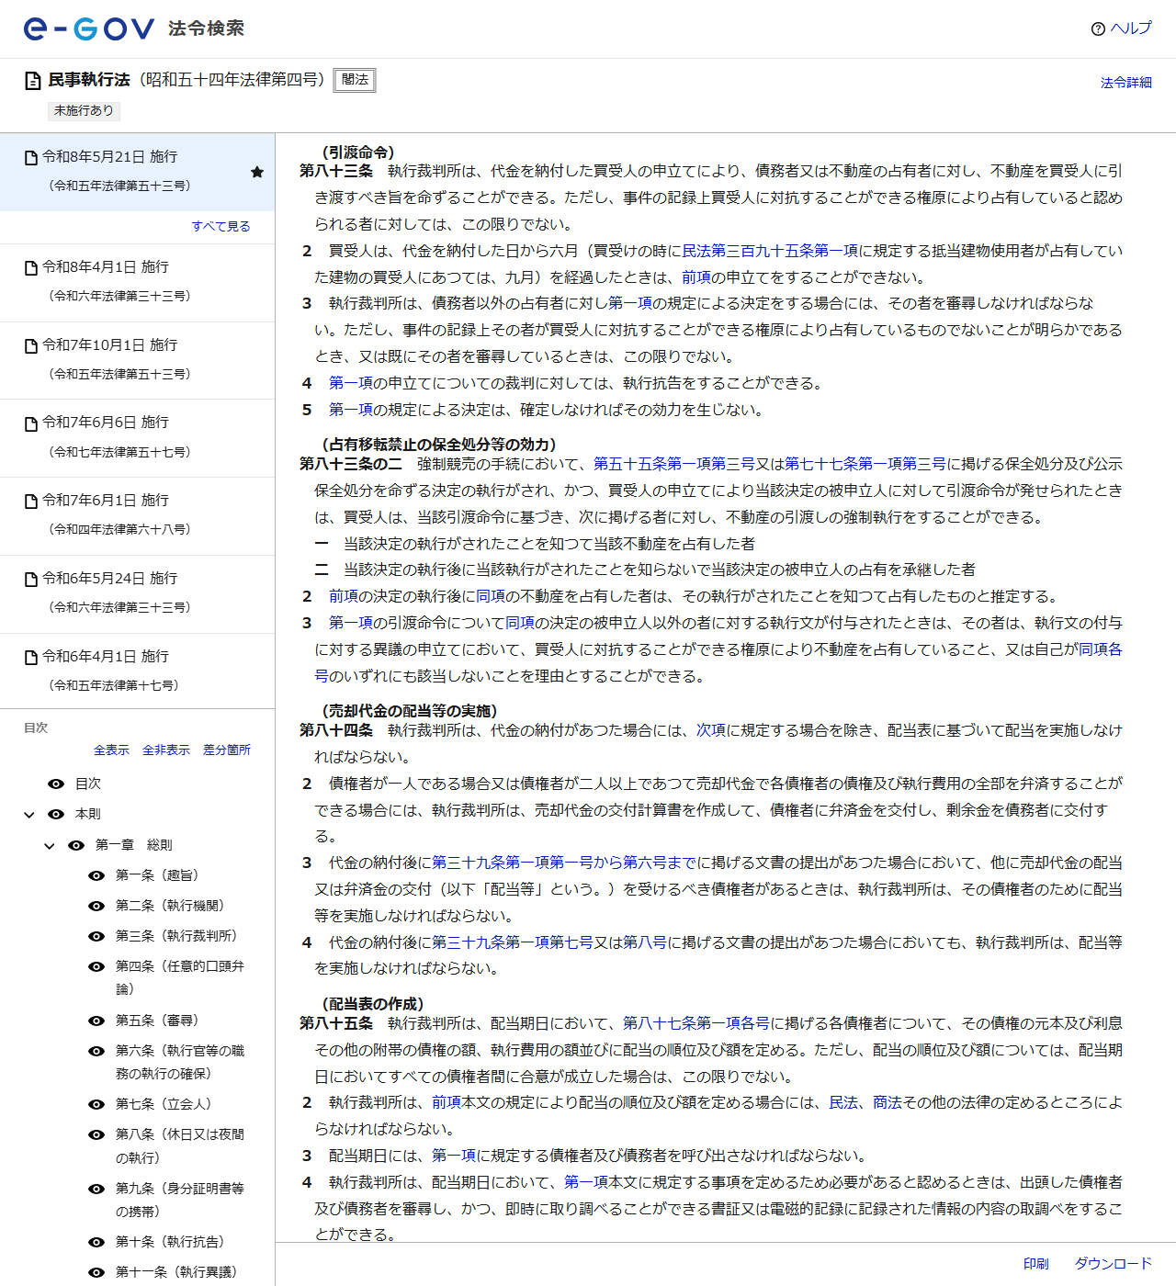Viewport: 1176px width, 1286px height.
Task: Follow the 第八十七条第一項各号 link
Action: pos(696,1023)
